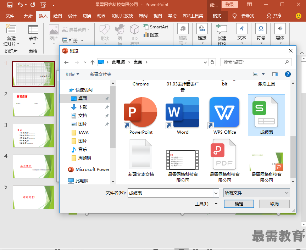Open the file type 所有文件 dropdown
Viewport: 306px width, 250px height.
tap(256, 193)
